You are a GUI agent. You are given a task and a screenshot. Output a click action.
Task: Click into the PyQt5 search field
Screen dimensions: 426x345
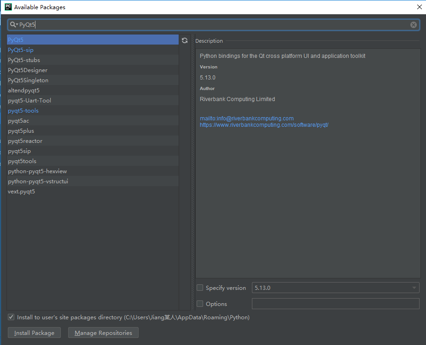(x=213, y=25)
